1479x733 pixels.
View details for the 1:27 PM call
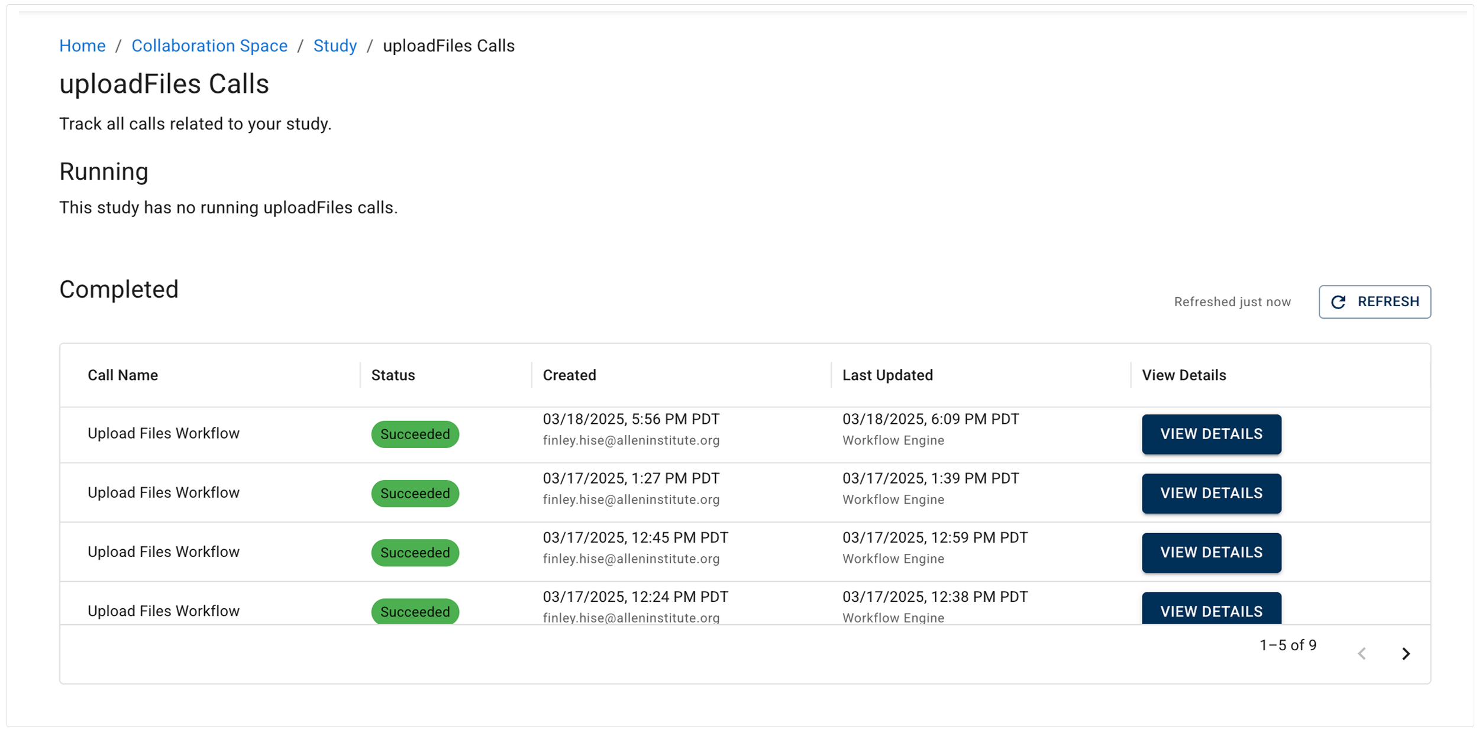click(x=1211, y=493)
